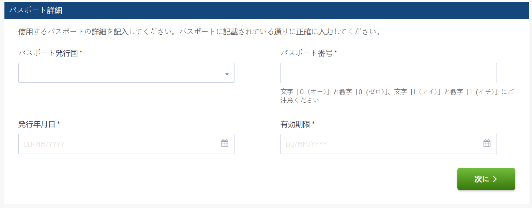Select the DD/MM/YYYY placeholder under 発行年月日
The height and width of the screenshot is (208, 532).
click(44, 144)
